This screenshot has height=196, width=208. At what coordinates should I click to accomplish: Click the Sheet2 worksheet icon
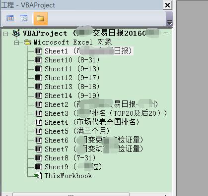click(x=38, y=104)
